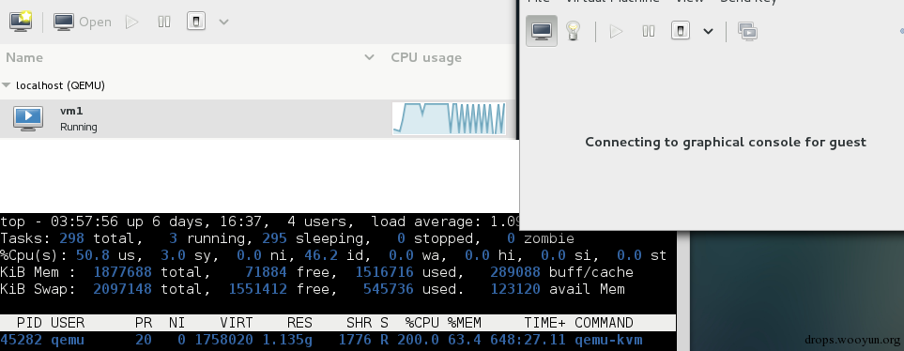Click shutdown icon in manager toolbar
This screenshot has width=904, height=351.
tap(196, 22)
